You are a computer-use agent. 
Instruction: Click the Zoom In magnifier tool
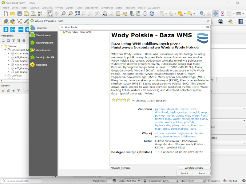tap(63, 13)
